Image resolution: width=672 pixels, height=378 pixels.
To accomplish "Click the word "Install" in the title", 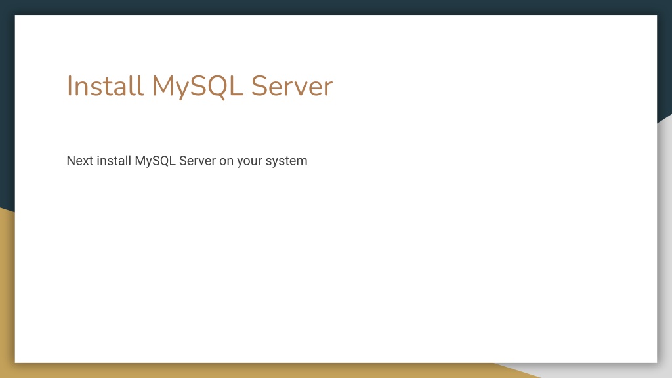I will pyautogui.click(x=105, y=85).
